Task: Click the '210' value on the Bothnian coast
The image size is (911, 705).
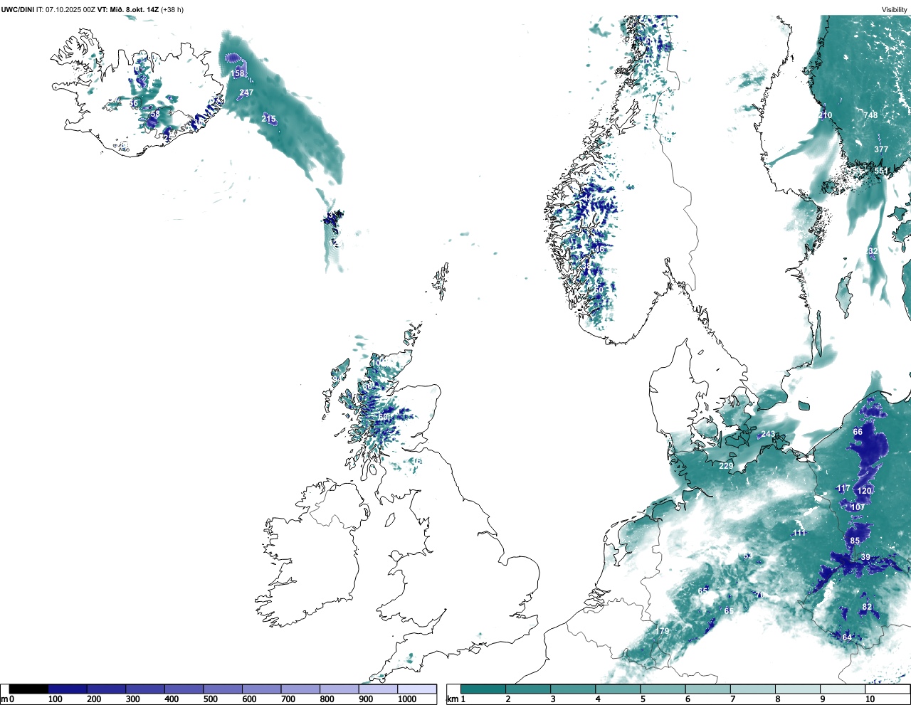Action: point(825,115)
